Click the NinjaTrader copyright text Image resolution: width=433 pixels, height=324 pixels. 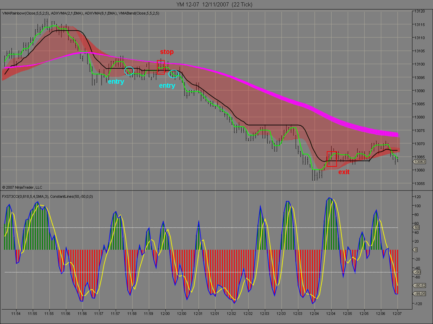coord(22,187)
